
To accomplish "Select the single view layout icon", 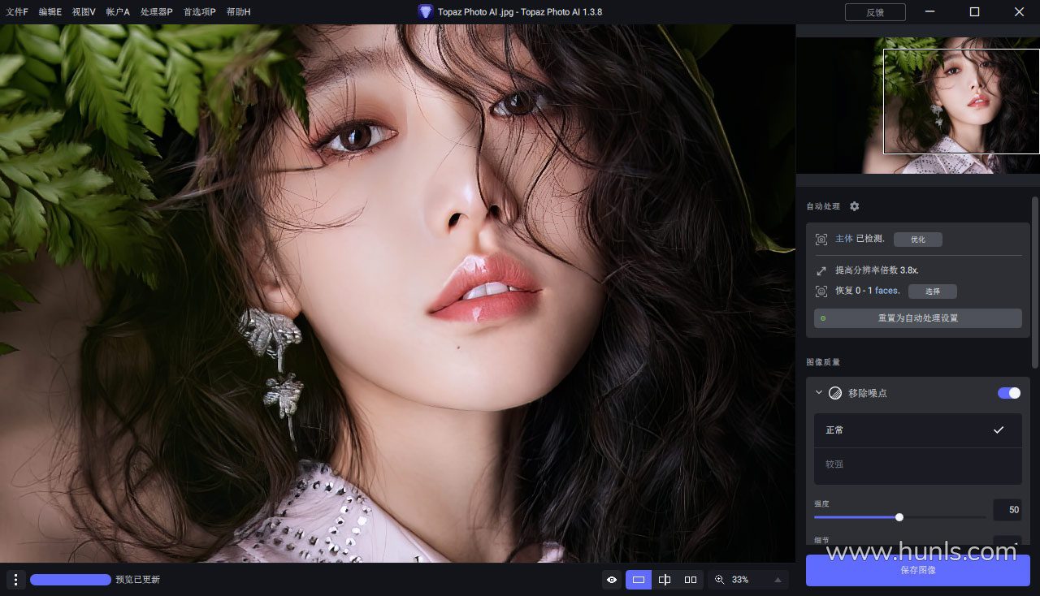I will click(x=639, y=580).
